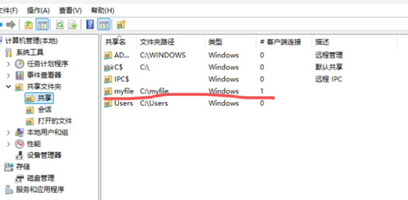The width and height of the screenshot is (408, 200).
Task: Expand the 本地用户和组 tree node
Action: click(8, 133)
